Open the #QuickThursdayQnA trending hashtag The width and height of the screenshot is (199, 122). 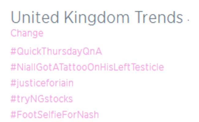pyautogui.click(x=56, y=51)
